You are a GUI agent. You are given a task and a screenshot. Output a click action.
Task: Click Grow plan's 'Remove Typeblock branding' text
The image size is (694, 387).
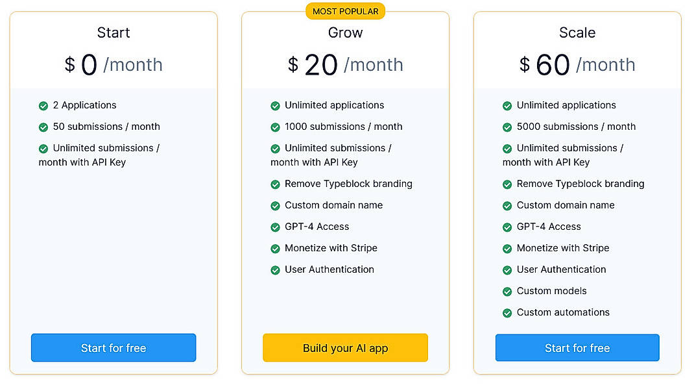pos(348,184)
